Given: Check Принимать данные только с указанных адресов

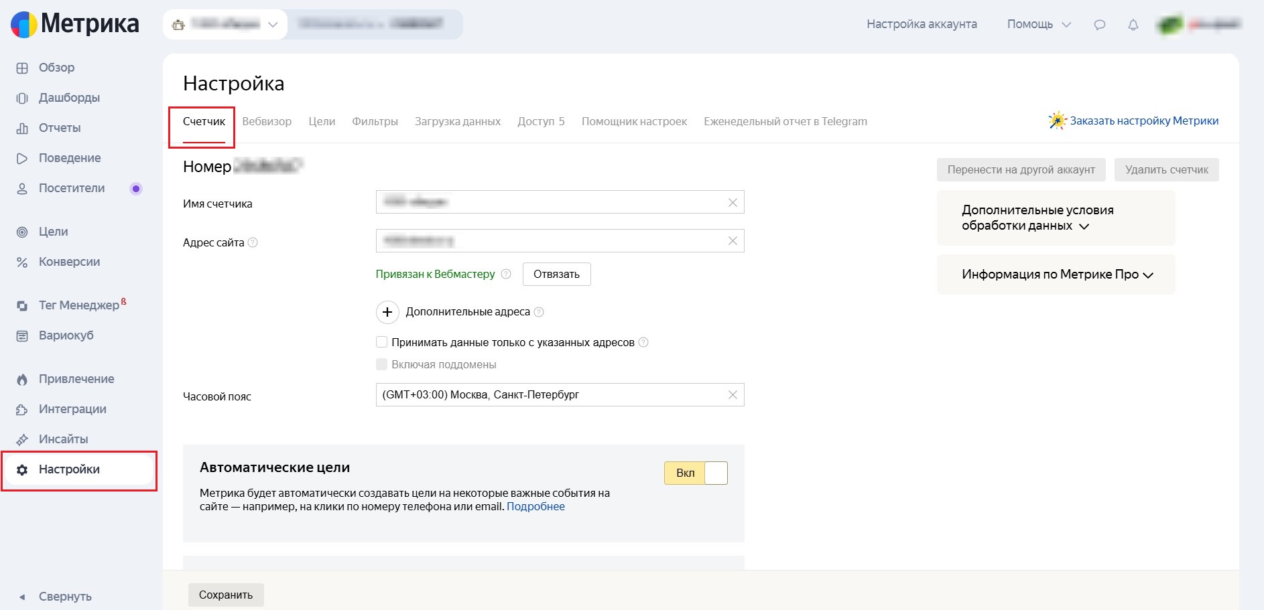Looking at the screenshot, I should [382, 342].
